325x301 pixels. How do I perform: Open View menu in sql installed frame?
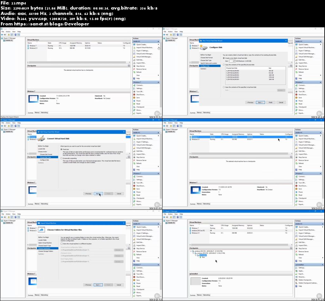tap(176, 214)
